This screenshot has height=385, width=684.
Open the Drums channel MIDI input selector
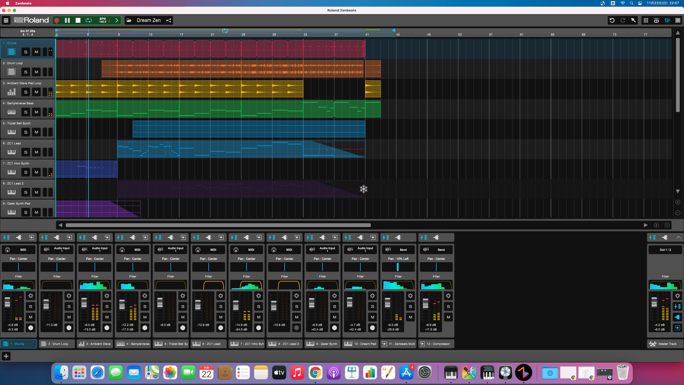[19, 250]
